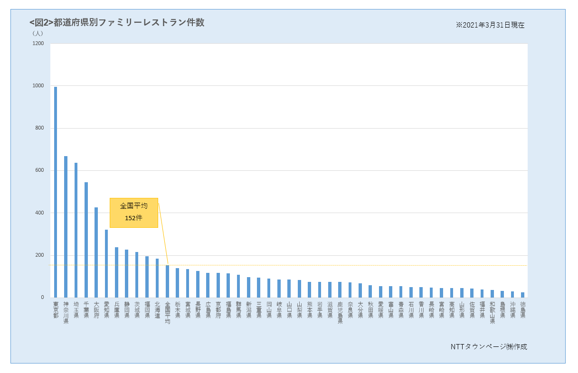Click the 全国平均 152件 callout box
Screen dimensions: 578x373
point(133,212)
